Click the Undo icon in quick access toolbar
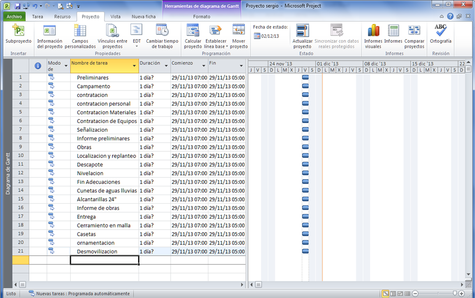This screenshot has height=298, width=475. point(35,6)
